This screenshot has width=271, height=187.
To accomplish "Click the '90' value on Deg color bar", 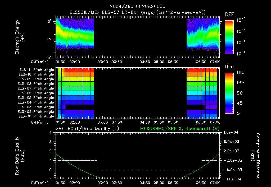I will tap(240, 93).
